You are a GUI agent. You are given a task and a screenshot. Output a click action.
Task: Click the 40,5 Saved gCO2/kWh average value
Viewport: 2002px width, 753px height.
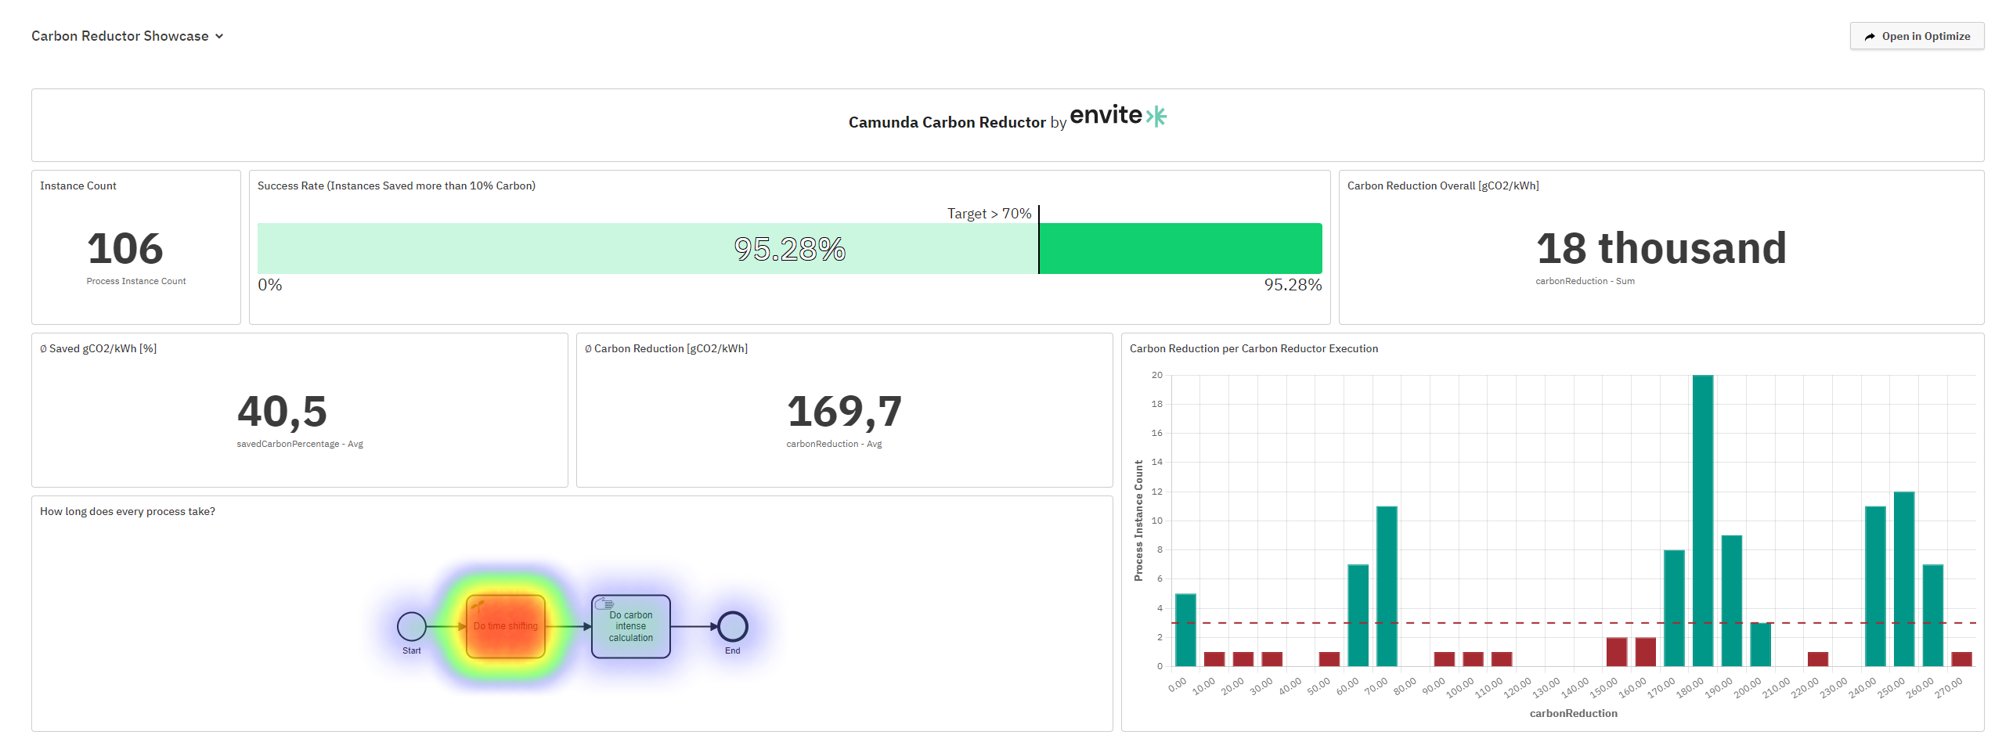pos(283,410)
